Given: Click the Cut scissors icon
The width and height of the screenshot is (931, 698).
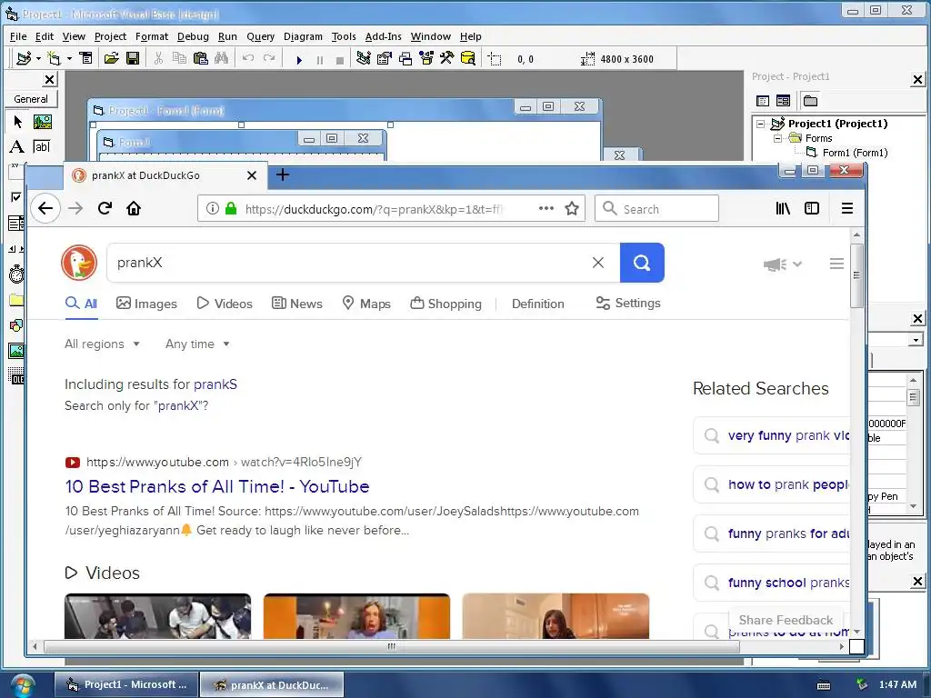Looking at the screenshot, I should [158, 58].
